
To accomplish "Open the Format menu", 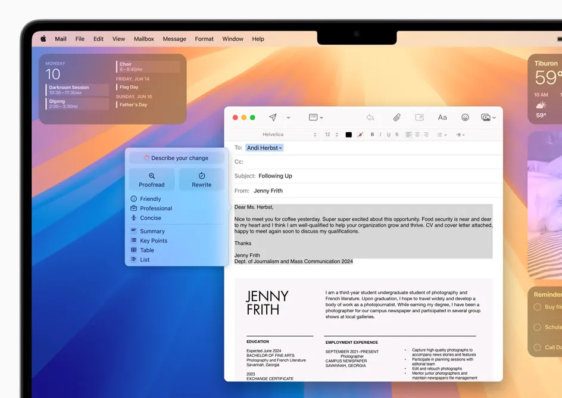I will tap(204, 39).
